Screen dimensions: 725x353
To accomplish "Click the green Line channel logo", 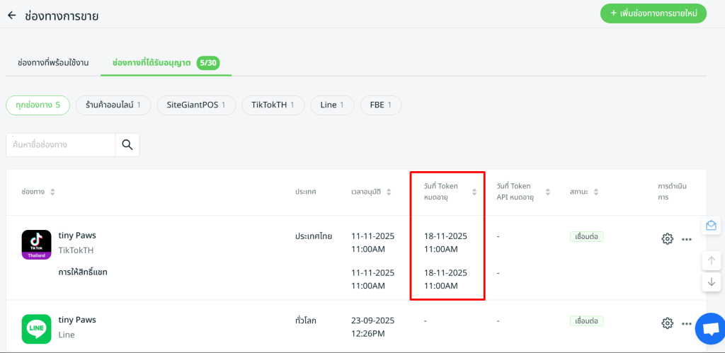I will tap(36, 328).
